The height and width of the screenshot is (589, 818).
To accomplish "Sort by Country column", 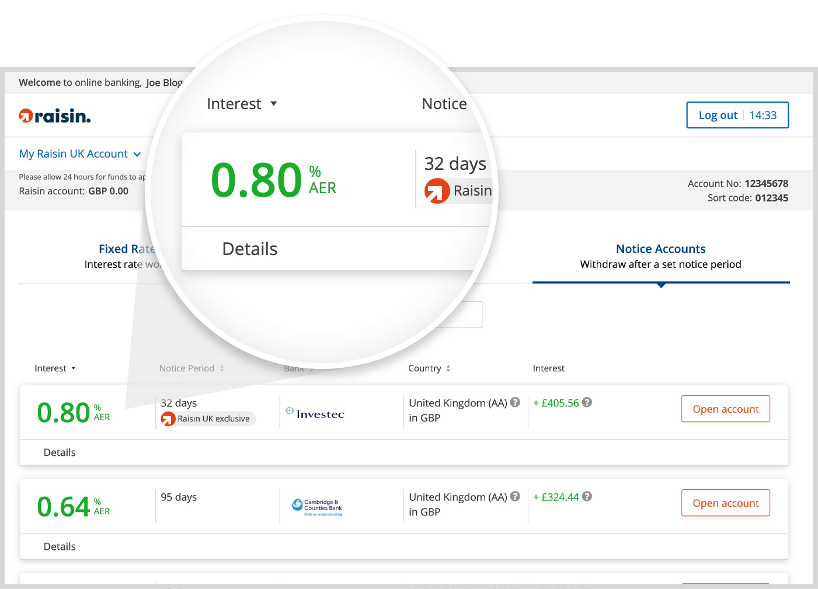I will pos(429,368).
